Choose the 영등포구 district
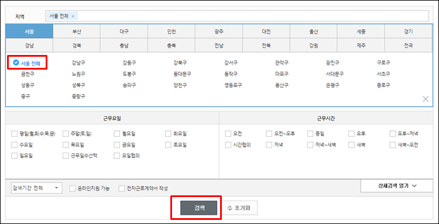This screenshot has height=224, width=439. [233, 85]
